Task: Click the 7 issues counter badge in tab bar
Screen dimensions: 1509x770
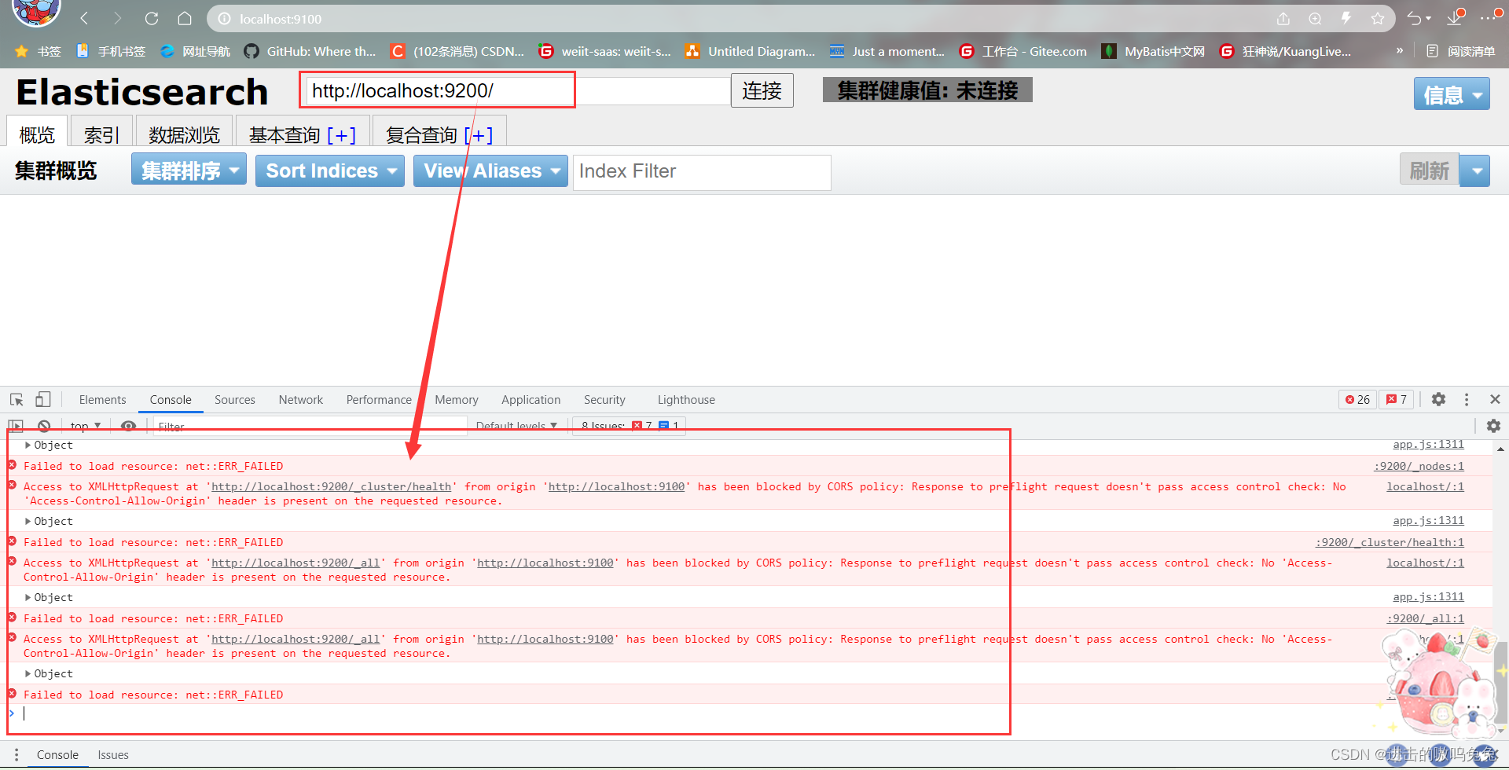Action: tap(1397, 399)
